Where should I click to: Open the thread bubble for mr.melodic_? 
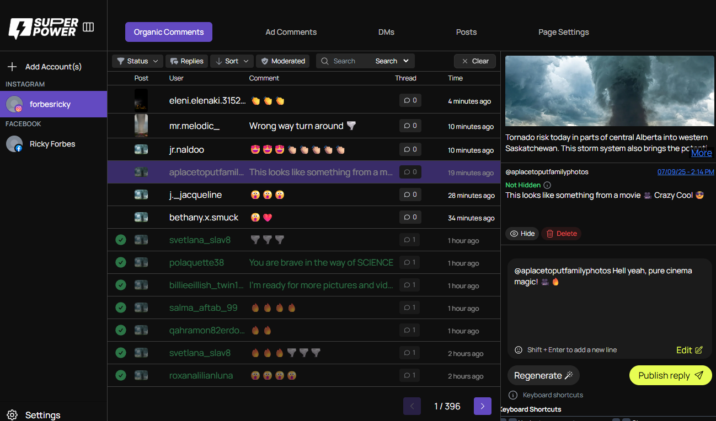410,126
